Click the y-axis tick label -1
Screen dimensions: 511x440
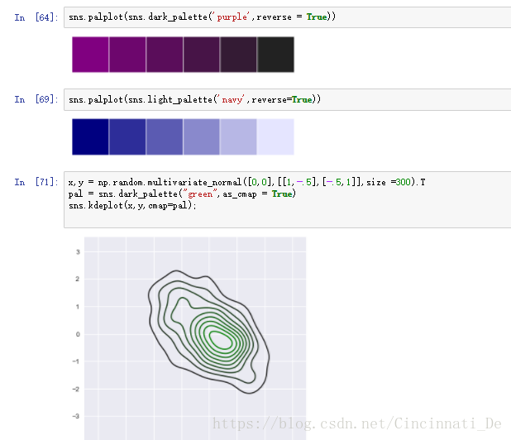76,361
